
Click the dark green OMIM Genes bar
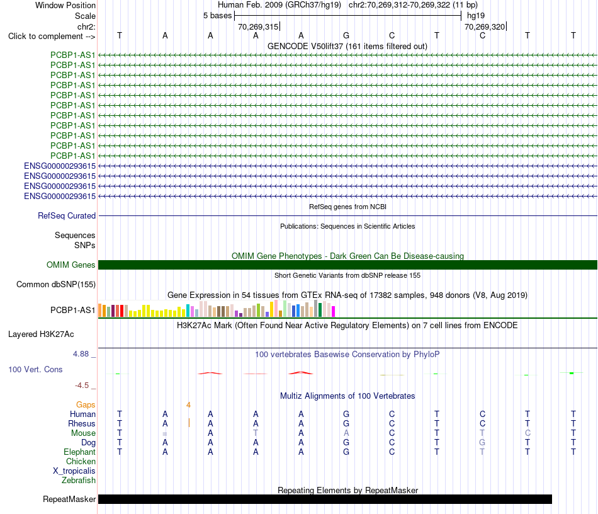point(347,265)
